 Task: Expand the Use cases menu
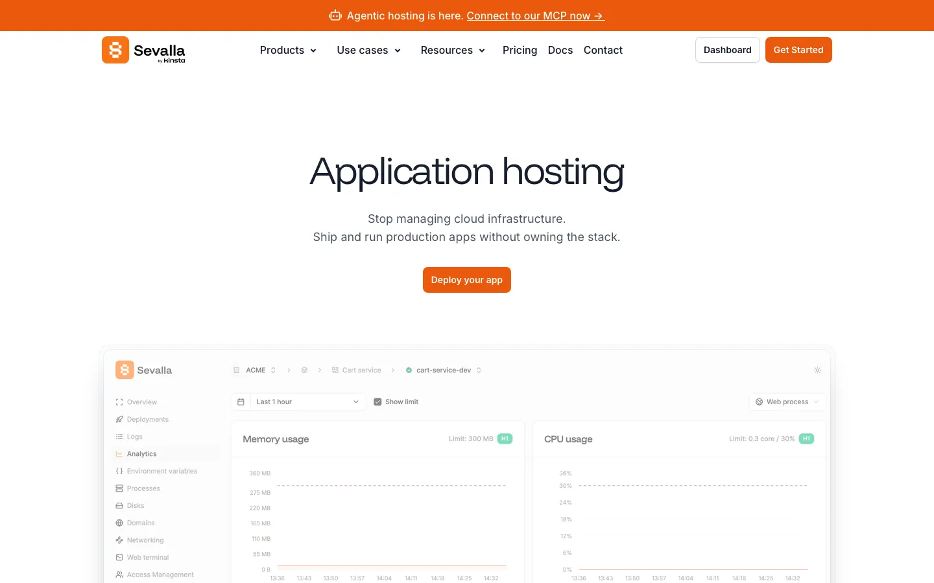pos(368,50)
